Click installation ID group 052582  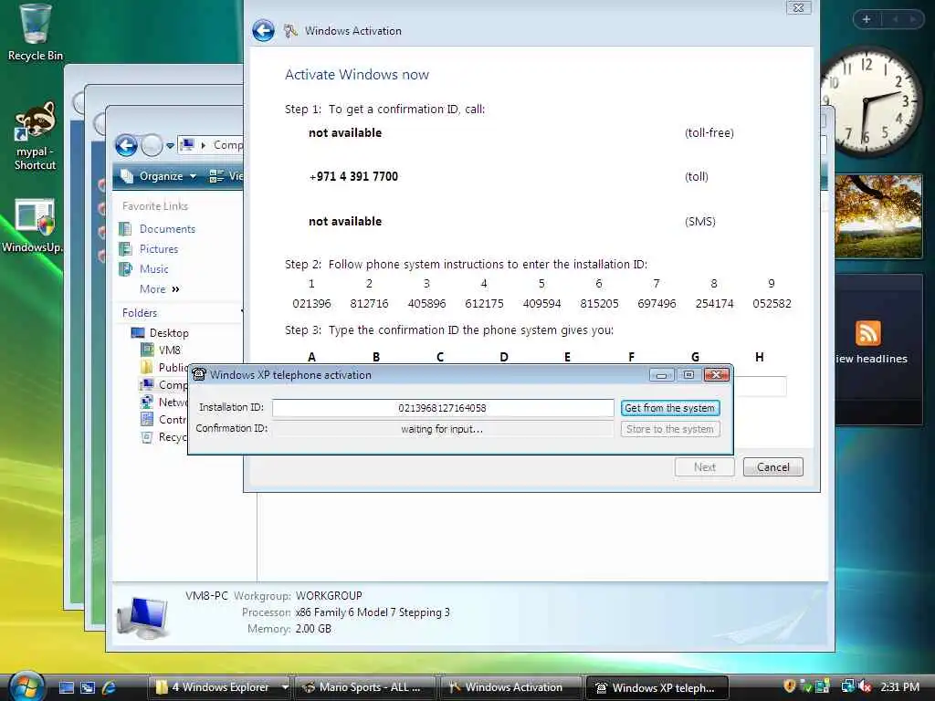772,303
